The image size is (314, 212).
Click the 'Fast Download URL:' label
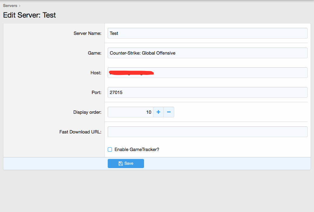pyautogui.click(x=80, y=132)
